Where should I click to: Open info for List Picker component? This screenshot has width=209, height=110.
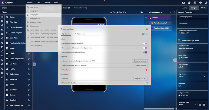click(x=29, y=64)
